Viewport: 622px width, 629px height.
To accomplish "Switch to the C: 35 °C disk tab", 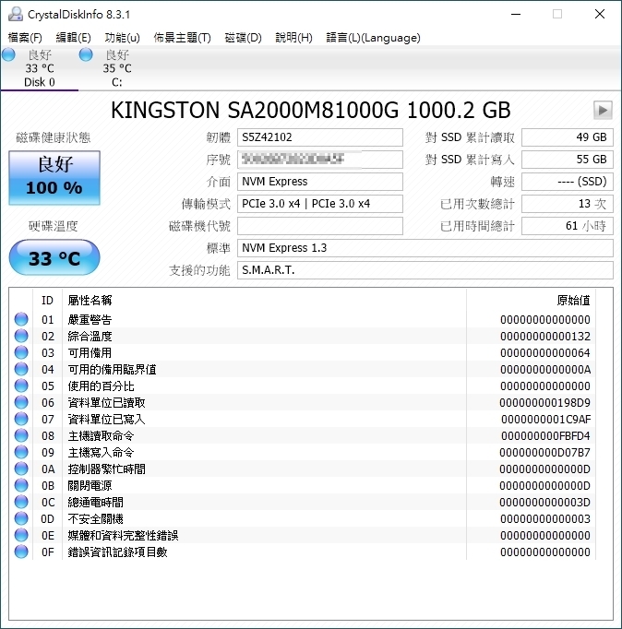I will coord(116,69).
